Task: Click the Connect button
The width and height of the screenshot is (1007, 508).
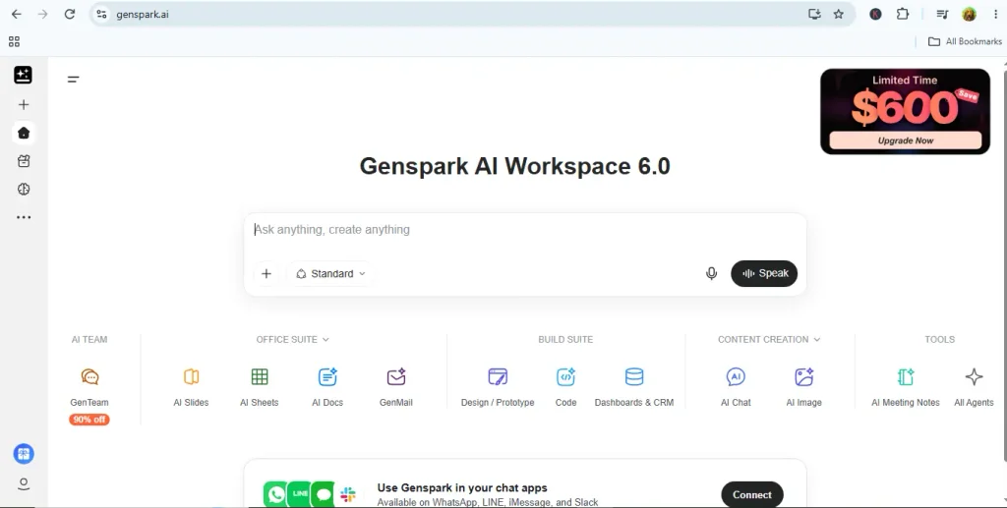Action: click(752, 495)
